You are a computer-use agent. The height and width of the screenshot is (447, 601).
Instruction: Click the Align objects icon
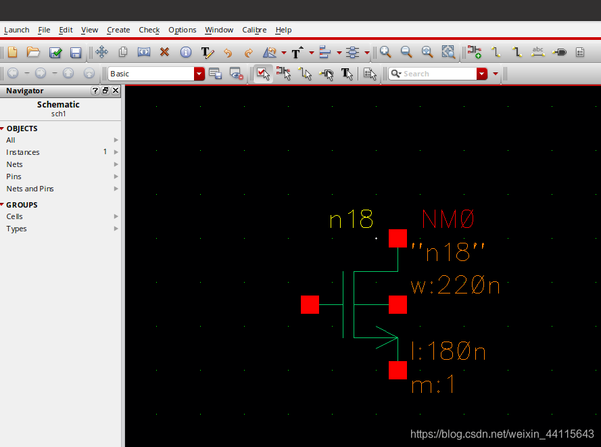pyautogui.click(x=324, y=52)
